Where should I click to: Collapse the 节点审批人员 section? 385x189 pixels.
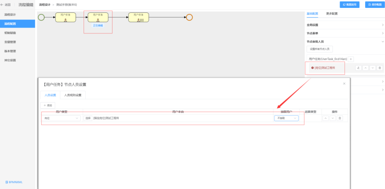[345, 41]
